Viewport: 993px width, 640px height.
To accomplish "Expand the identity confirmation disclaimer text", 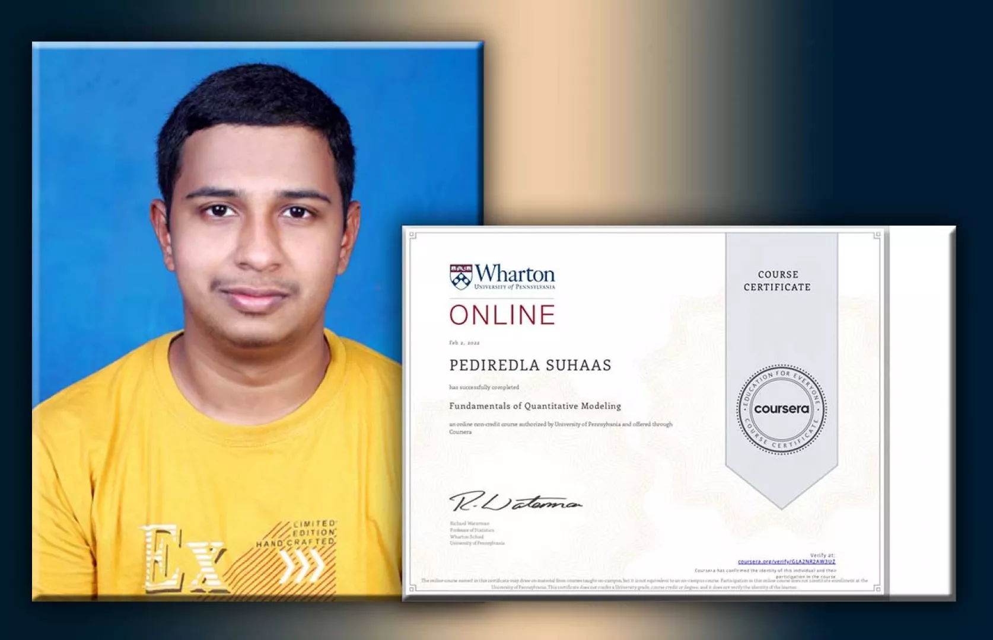I will (764, 571).
